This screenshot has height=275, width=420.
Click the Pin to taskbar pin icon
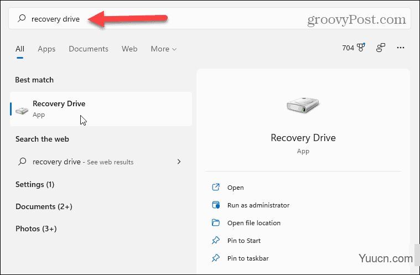[x=216, y=258]
